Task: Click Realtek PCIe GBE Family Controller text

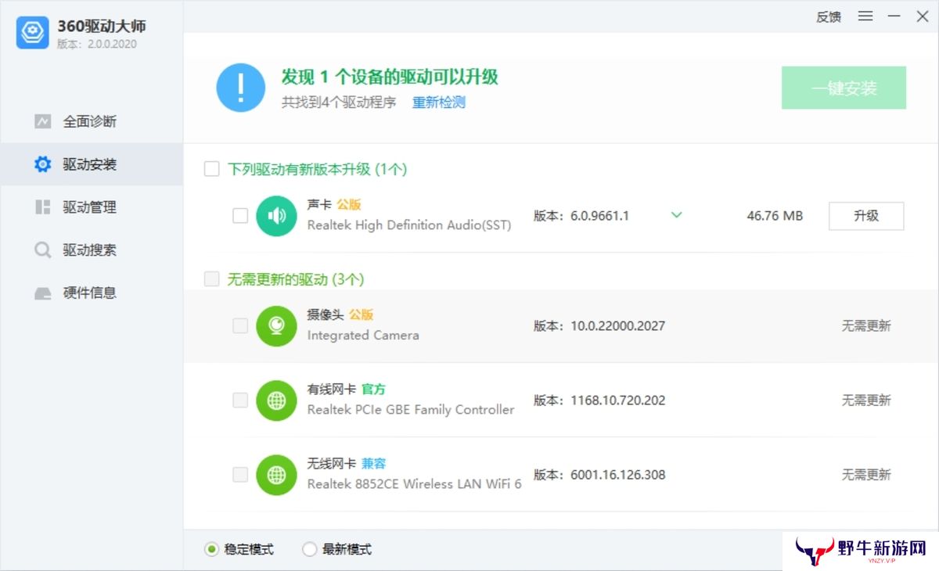Action: 411,410
